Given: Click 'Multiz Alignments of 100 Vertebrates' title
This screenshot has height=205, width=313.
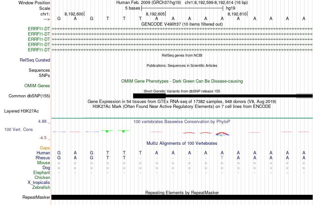Looking at the screenshot, I should tap(182, 143).
